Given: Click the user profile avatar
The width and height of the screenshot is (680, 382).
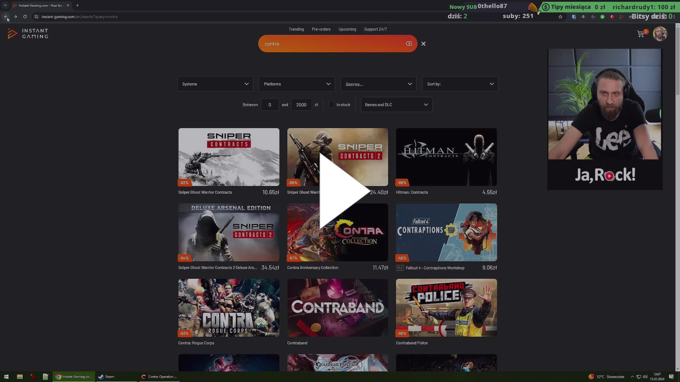Looking at the screenshot, I should [x=660, y=34].
